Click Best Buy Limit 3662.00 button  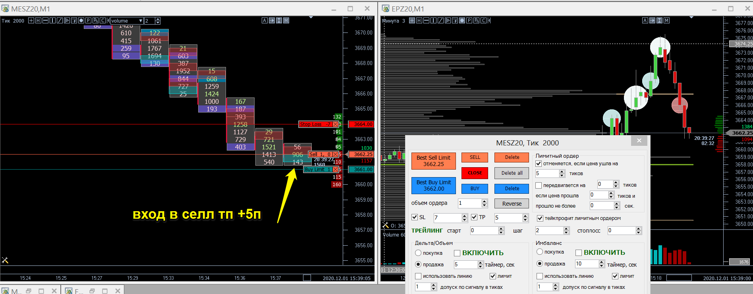(x=434, y=185)
